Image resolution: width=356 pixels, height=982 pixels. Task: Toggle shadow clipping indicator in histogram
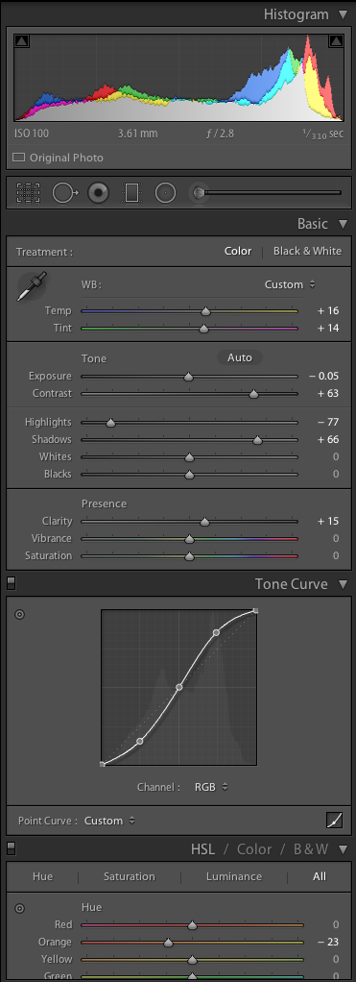(21, 41)
